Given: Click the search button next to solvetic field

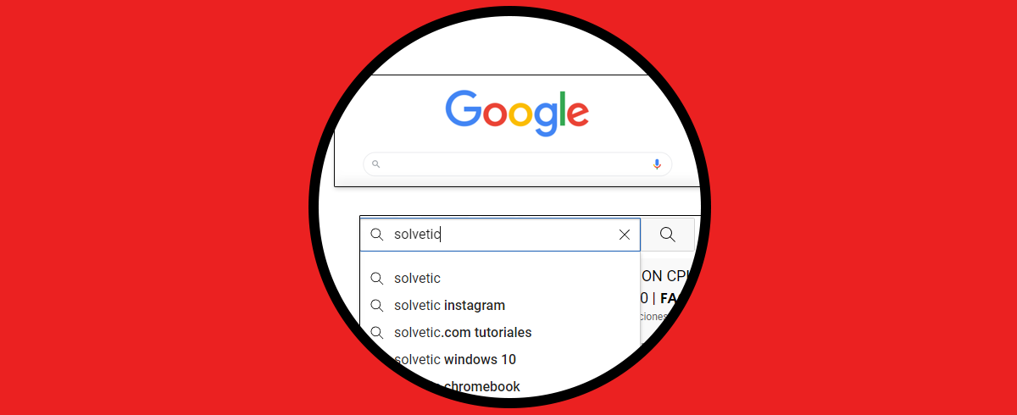Looking at the screenshot, I should click(668, 235).
